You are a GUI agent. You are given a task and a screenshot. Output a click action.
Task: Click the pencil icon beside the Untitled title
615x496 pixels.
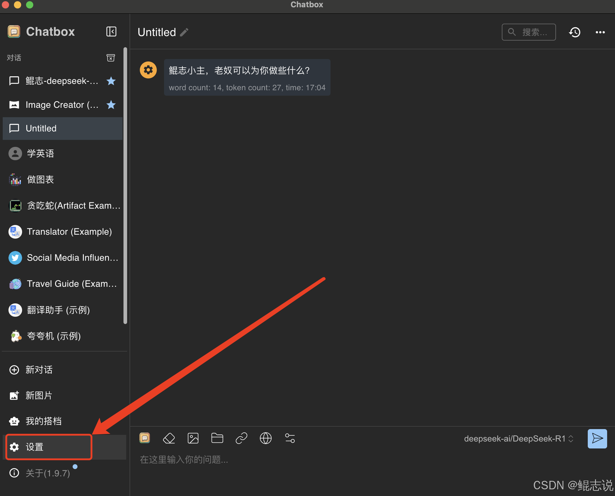click(184, 32)
